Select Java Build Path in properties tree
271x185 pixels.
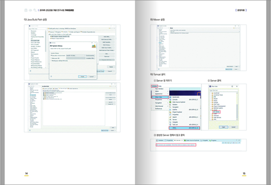click(x=35, y=40)
